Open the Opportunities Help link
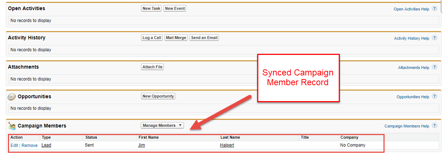 (x=413, y=97)
